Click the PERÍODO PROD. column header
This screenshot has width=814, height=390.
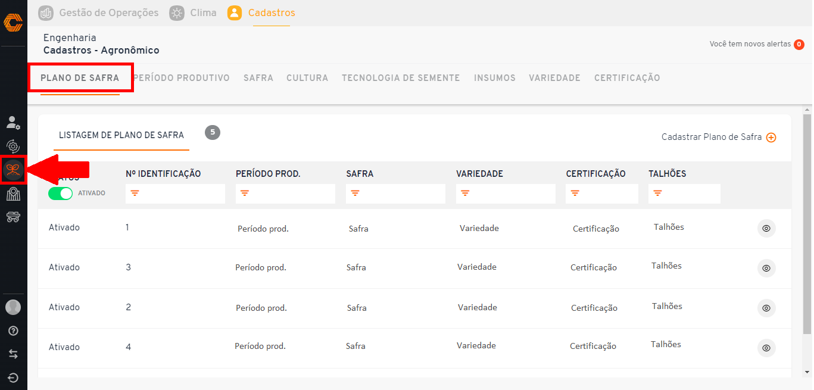tap(268, 174)
